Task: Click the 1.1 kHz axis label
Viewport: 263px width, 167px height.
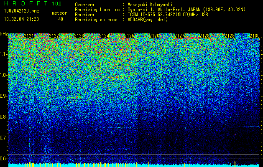Action: tap(4, 54)
